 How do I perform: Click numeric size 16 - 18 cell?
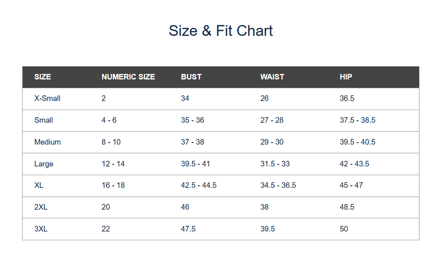click(113, 185)
